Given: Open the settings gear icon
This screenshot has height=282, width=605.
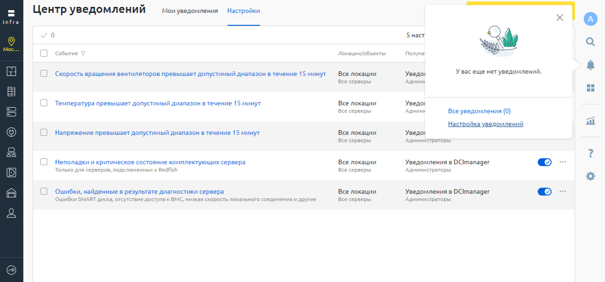Looking at the screenshot, I should [x=590, y=176].
